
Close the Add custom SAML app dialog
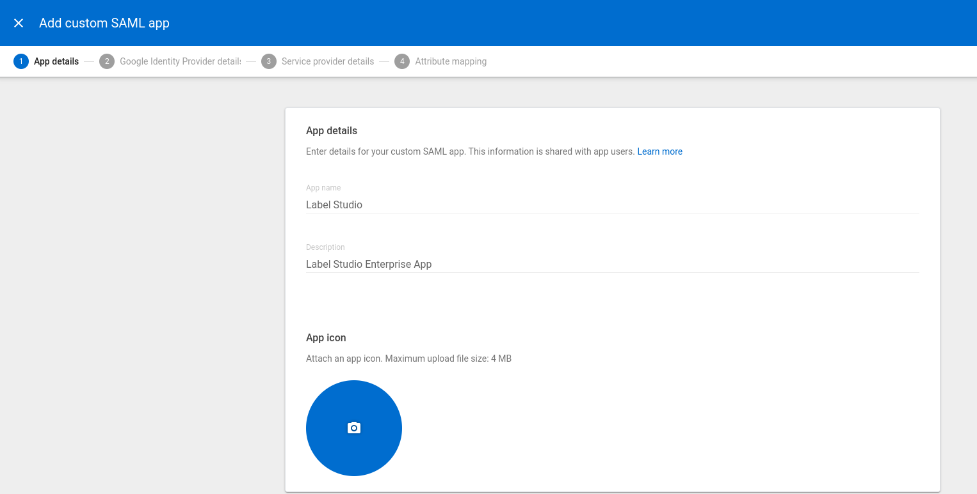[x=19, y=23]
